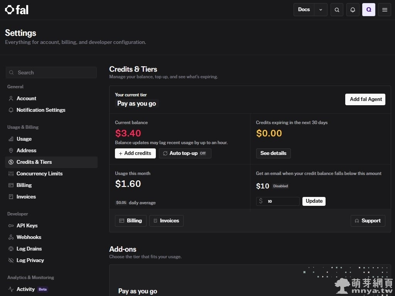Toggle Auto top-up Off button
The image size is (395, 296).
click(185, 153)
